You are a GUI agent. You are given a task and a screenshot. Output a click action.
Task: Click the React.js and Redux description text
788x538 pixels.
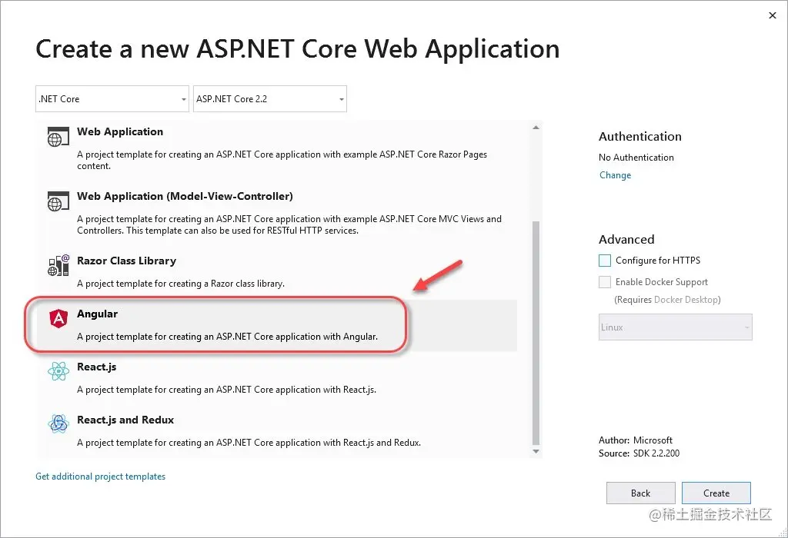tap(249, 443)
